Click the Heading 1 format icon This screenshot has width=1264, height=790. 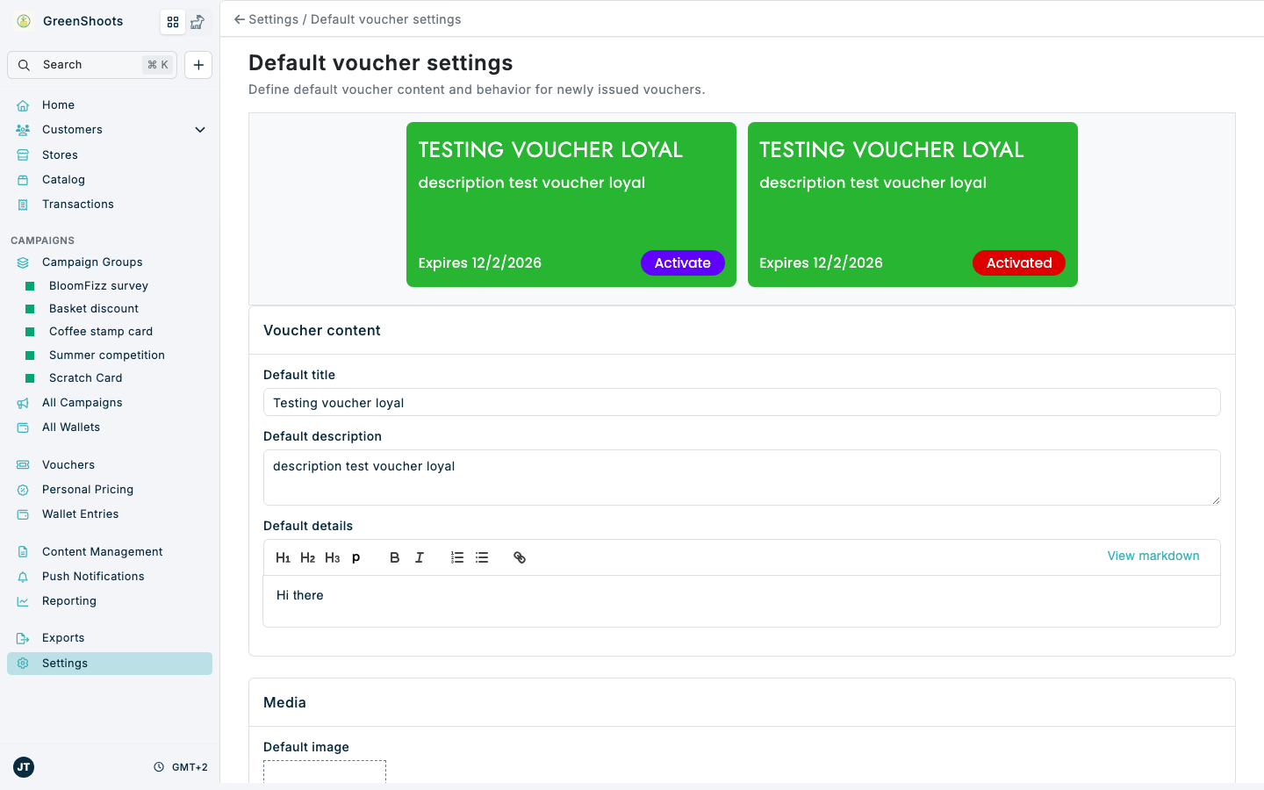283,557
